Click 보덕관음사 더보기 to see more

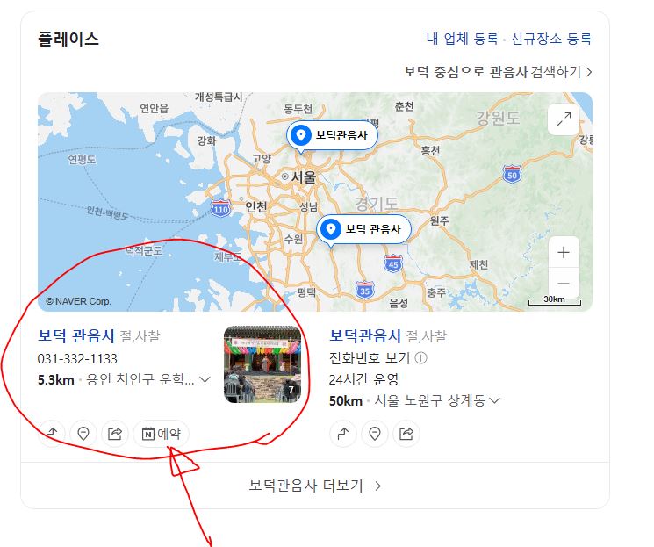(x=315, y=486)
